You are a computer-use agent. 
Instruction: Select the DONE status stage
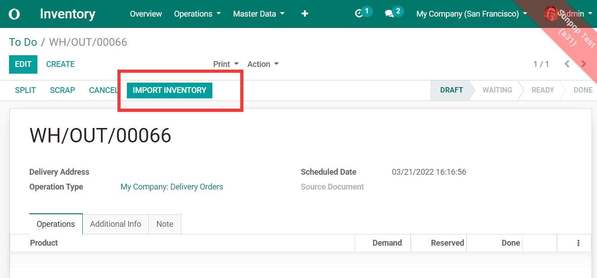click(583, 90)
